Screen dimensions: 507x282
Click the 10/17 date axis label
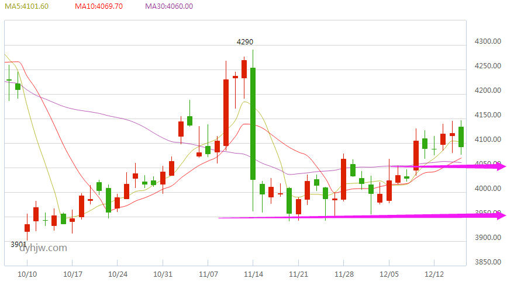tap(73, 274)
